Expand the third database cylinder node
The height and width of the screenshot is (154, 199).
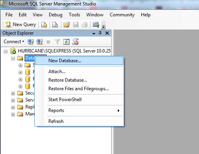20,86
